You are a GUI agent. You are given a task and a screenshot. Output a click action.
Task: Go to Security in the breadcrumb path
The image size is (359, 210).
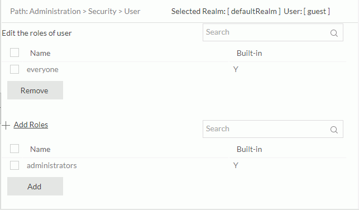[x=102, y=11]
